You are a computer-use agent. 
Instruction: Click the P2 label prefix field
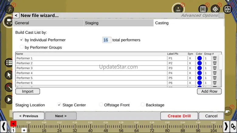(177, 63)
